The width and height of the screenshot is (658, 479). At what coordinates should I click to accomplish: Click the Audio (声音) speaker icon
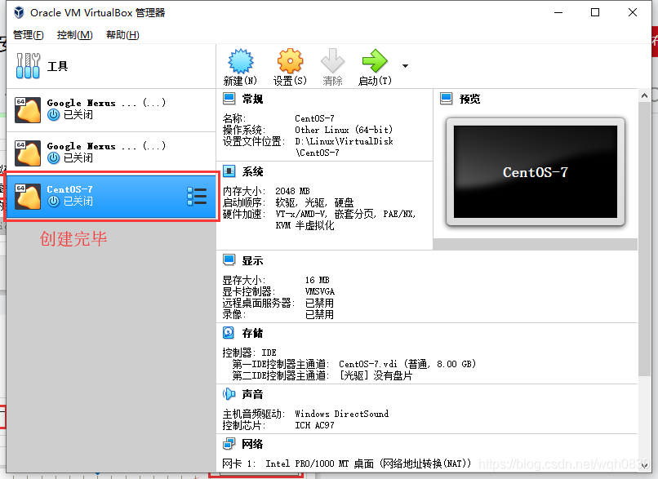tap(229, 394)
